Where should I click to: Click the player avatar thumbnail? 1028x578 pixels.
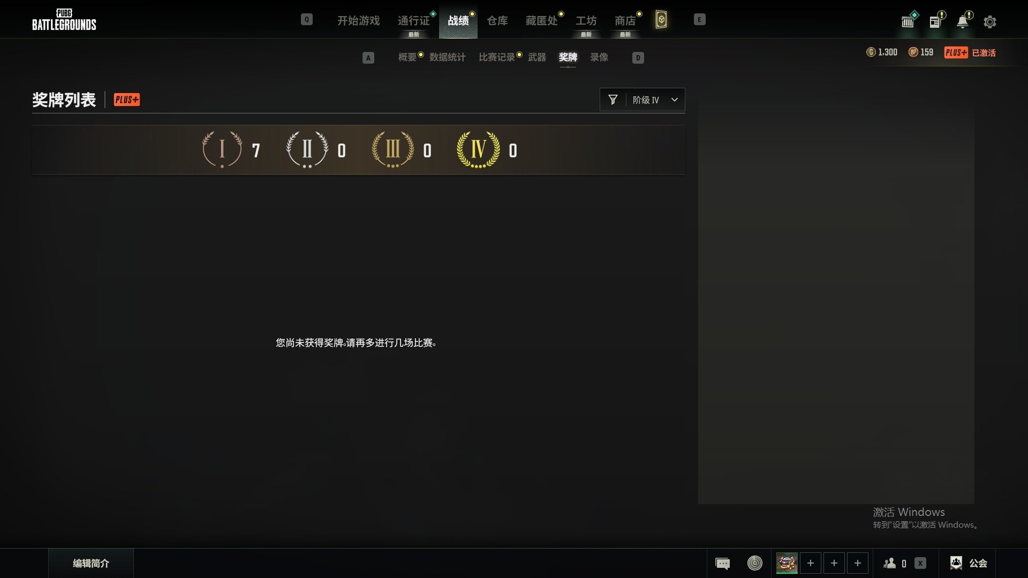pyautogui.click(x=787, y=563)
